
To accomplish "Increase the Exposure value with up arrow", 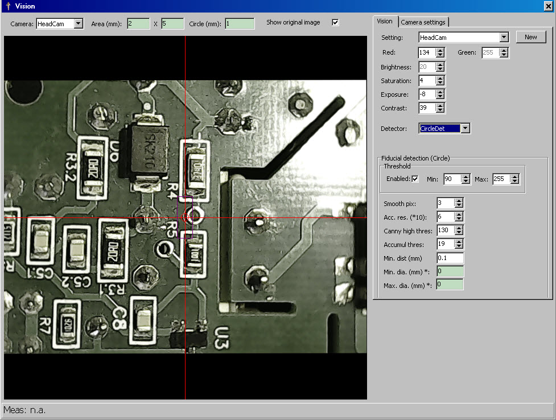I will coord(440,92).
